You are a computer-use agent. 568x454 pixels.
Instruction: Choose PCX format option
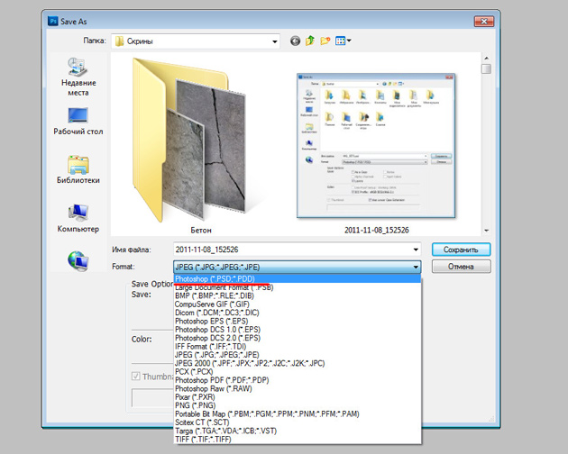[297, 372]
